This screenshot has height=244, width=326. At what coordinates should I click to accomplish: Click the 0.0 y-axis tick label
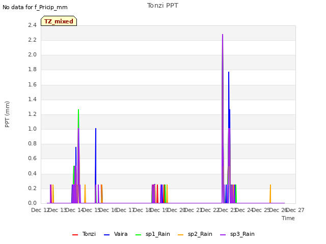(x=32, y=203)
